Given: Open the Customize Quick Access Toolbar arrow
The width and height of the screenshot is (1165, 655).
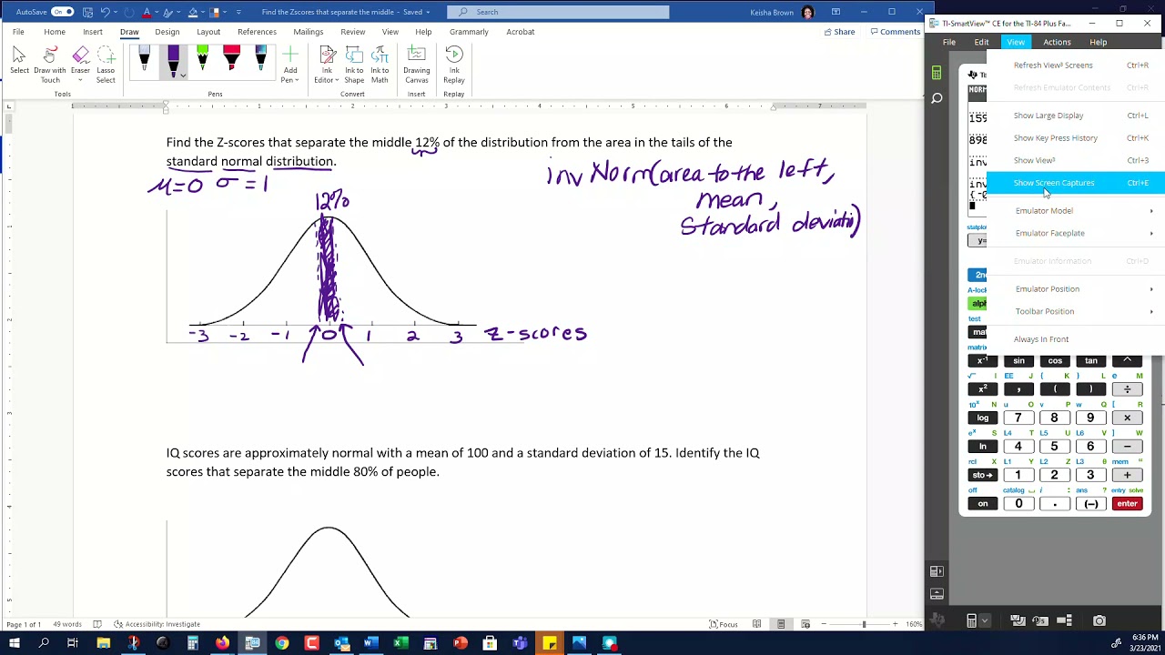Looking at the screenshot, I should coord(238,12).
